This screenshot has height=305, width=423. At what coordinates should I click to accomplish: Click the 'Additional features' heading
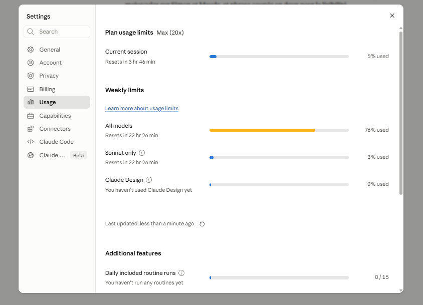click(133, 253)
